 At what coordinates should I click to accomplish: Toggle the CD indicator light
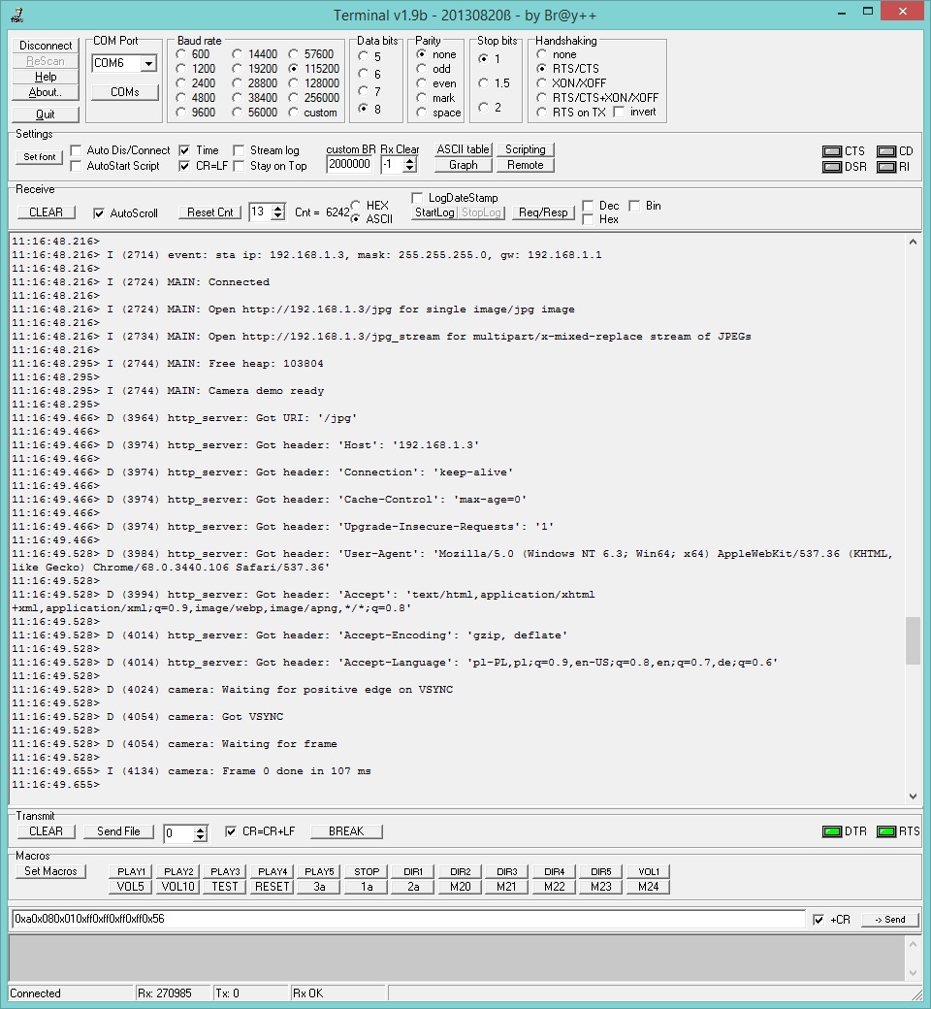886,151
